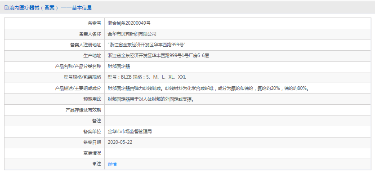Click the registered address value in quotes
This screenshot has height=173, width=375.
click(x=147, y=44)
